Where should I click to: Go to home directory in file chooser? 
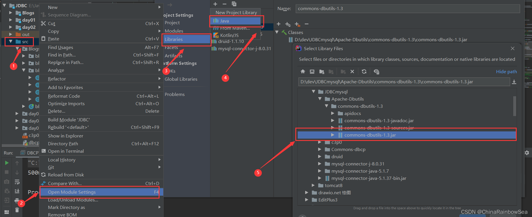(303, 71)
